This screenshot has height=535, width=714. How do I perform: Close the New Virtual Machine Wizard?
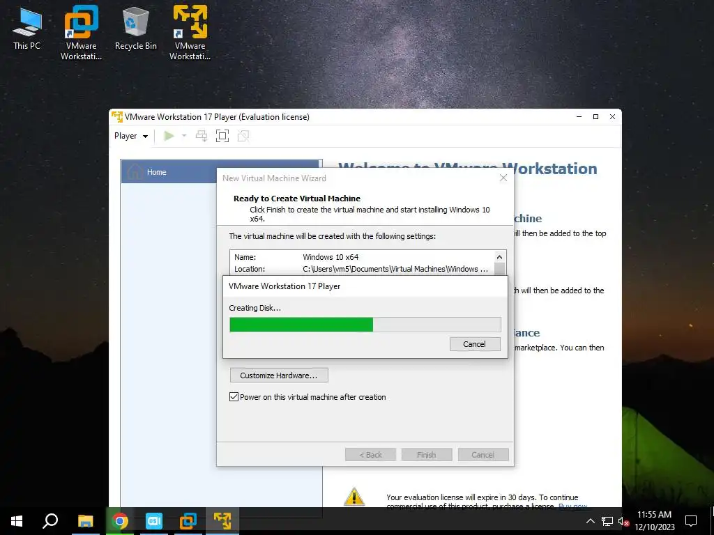503,178
